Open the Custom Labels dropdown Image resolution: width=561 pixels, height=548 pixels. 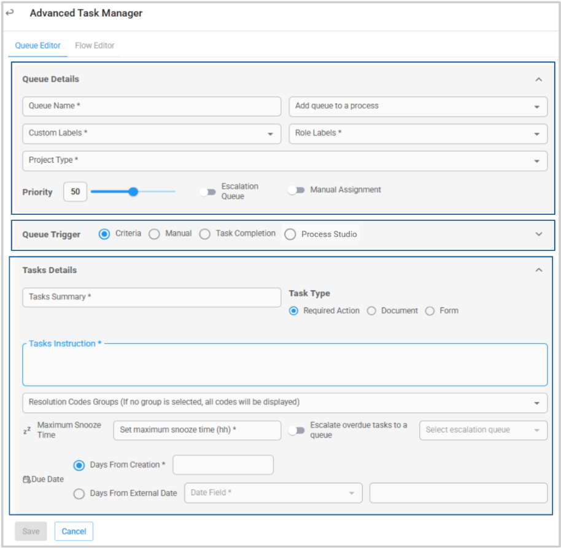coord(152,134)
